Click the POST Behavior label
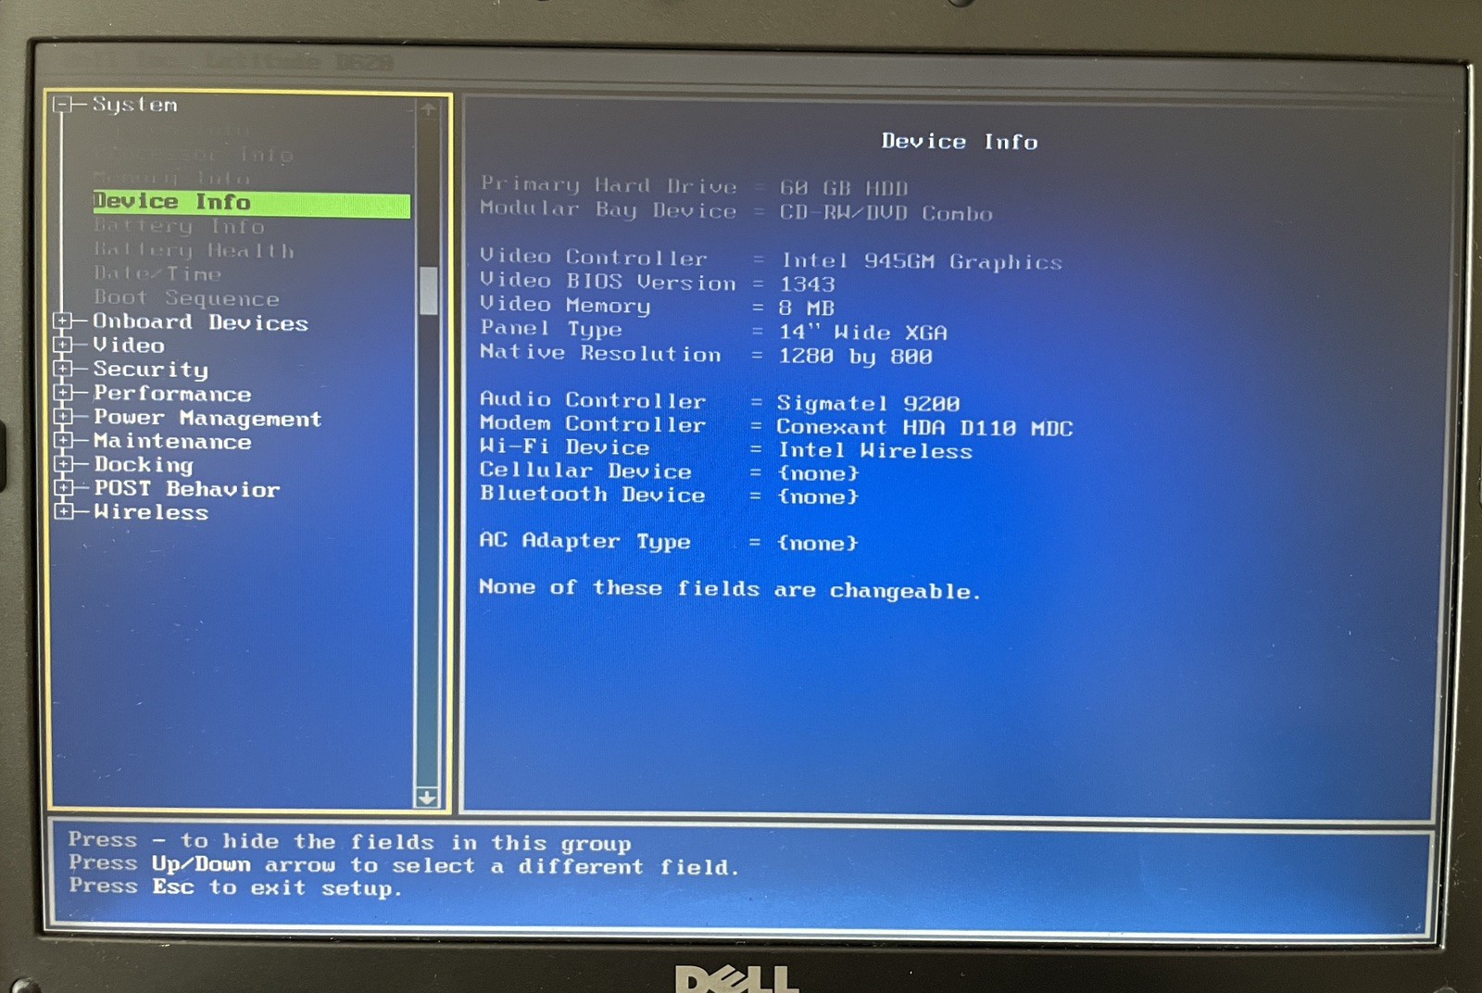 pyautogui.click(x=186, y=489)
